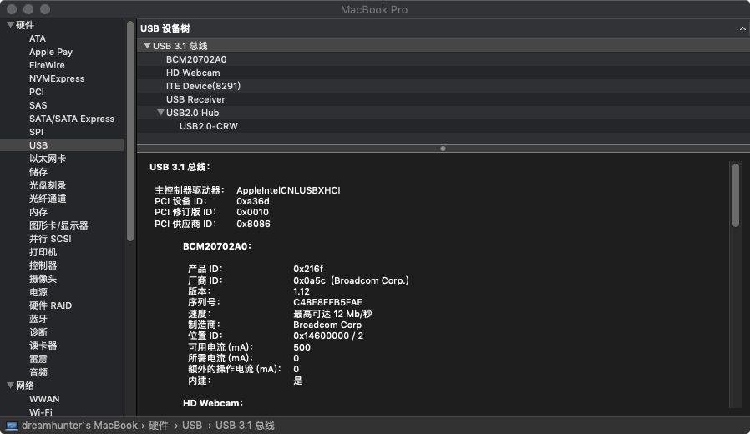Open 读卡器 section
This screenshot has height=434, width=750.
[x=43, y=346]
